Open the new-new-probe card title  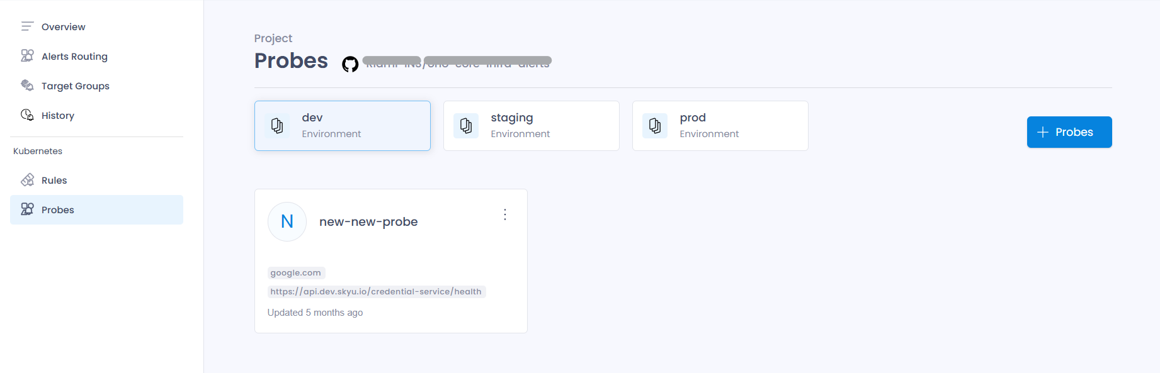pos(368,221)
